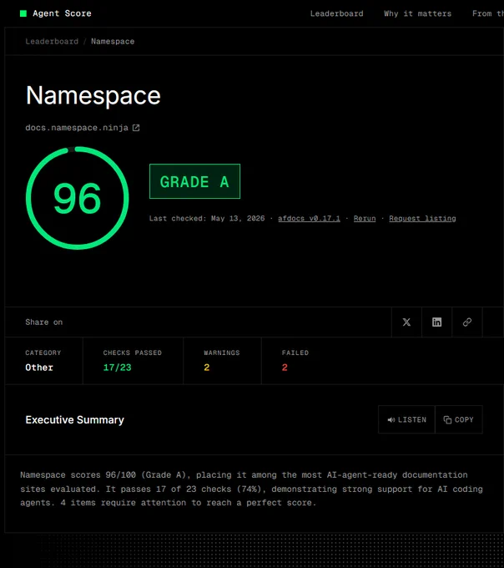Image resolution: width=504 pixels, height=568 pixels.
Task: Click the LISTEN button
Action: 406,419
